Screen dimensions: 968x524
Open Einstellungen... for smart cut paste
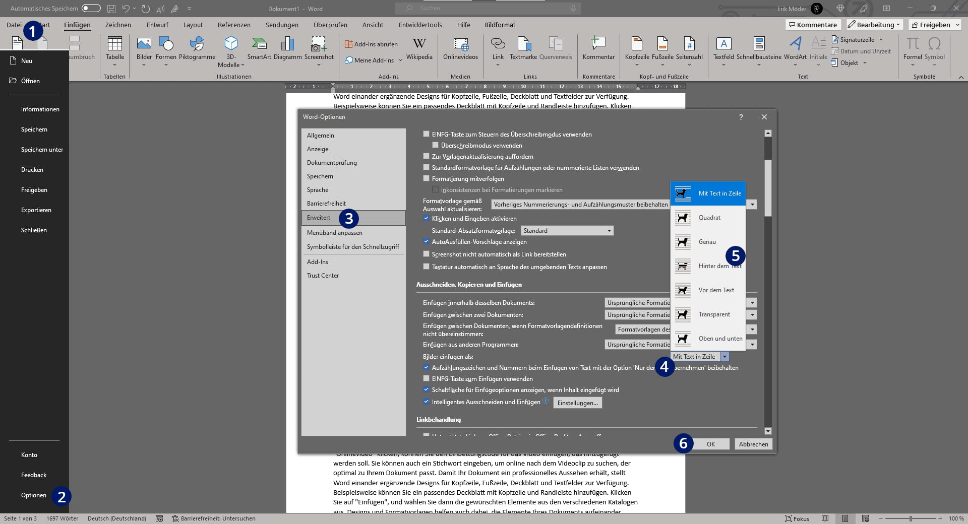(577, 403)
